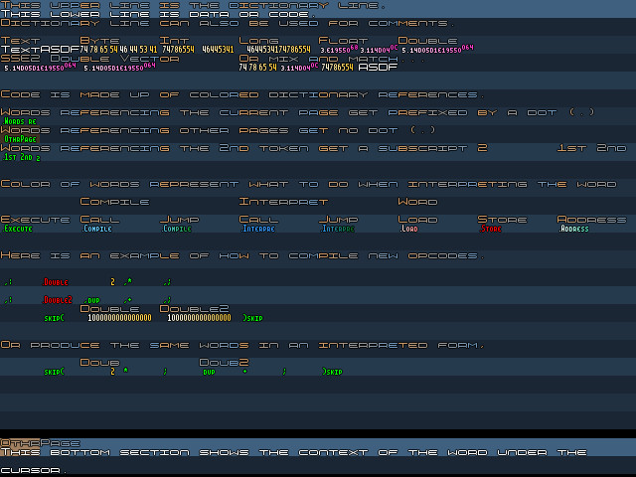Image resolution: width=636 pixels, height=477 pixels.
Task: Click the OthrPage title in bottom section
Action: click(x=41, y=443)
